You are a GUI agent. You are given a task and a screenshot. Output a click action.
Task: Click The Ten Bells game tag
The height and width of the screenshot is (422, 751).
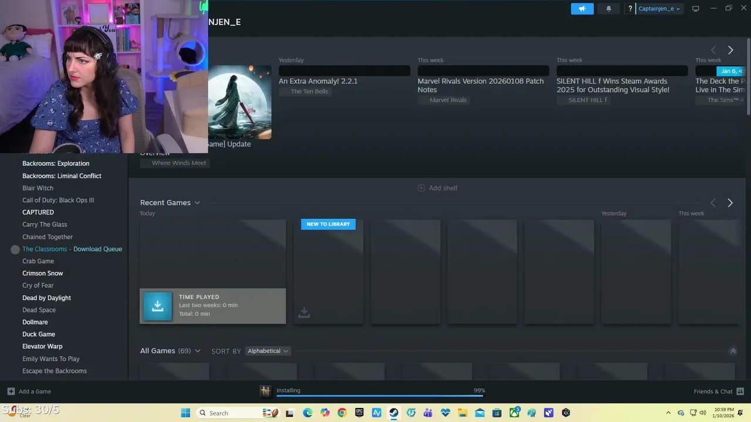coord(305,91)
